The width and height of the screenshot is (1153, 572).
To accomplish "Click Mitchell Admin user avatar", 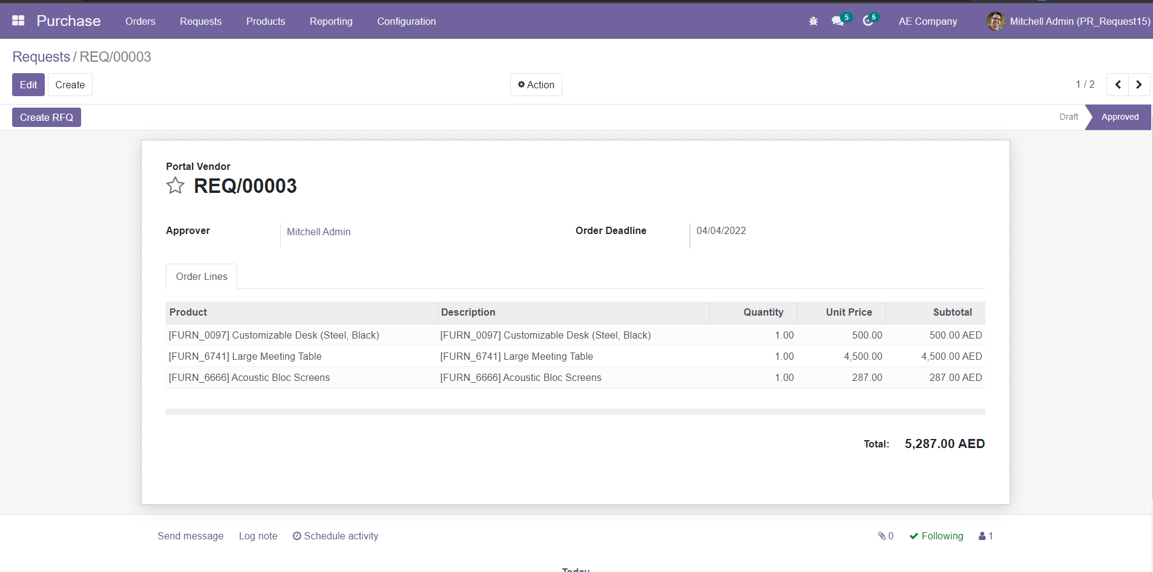I will pyautogui.click(x=995, y=21).
